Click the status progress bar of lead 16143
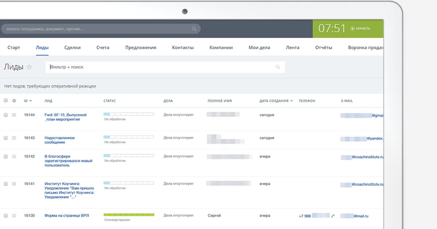Screen dimensions: 437x229 point(129,137)
